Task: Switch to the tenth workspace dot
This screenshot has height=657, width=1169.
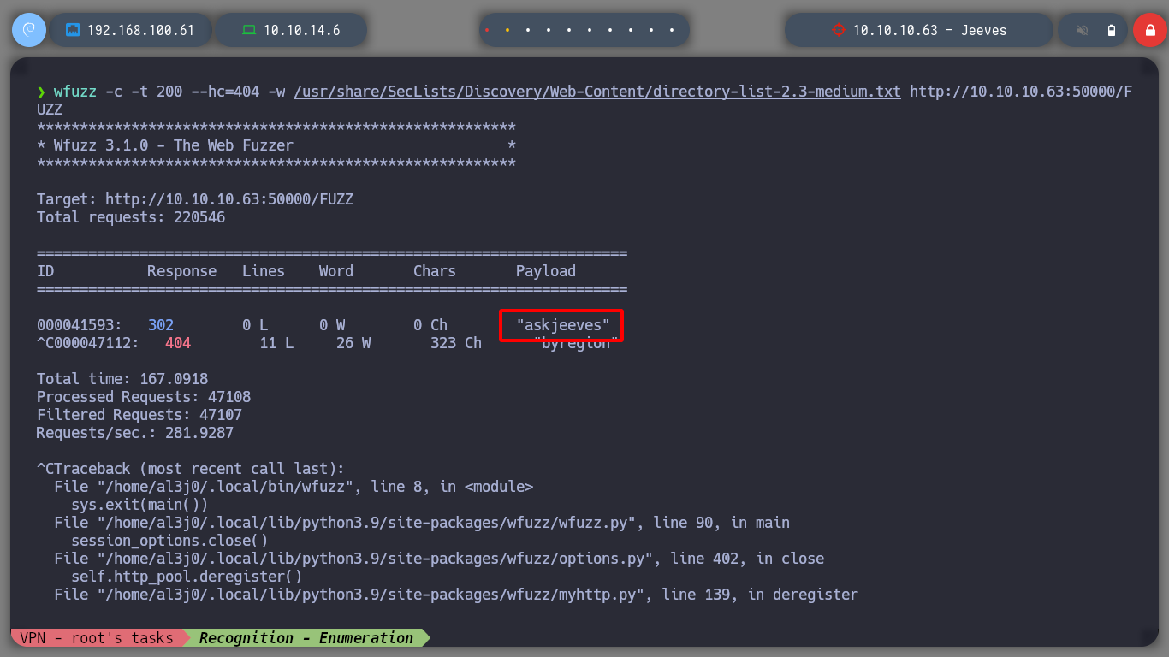Action: (672, 30)
